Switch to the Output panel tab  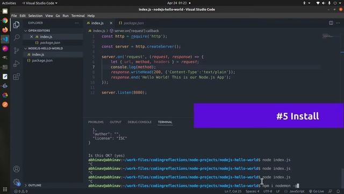116,122
